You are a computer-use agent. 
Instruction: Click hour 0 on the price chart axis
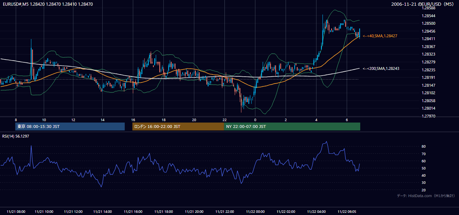255,120
